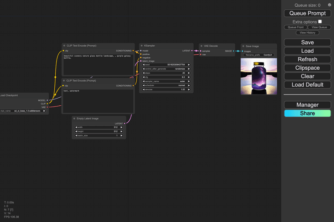
Task: Enable the Extra options checkbox
Action: tap(320, 21)
